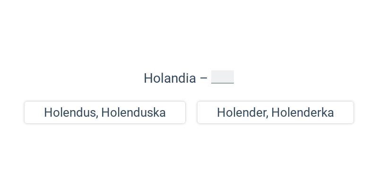The width and height of the screenshot is (378, 189).
Task: Tap the word "Holenderka" in the right option
Action: coord(302,112)
